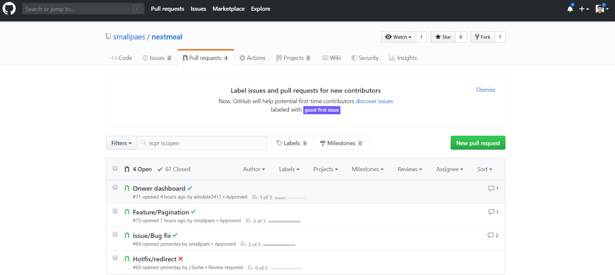Image resolution: width=615 pixels, height=275 pixels.
Task: Click the Fork repository button
Action: tap(483, 37)
